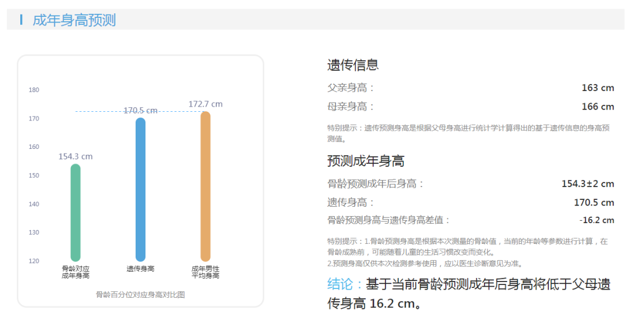This screenshot has height=325, width=626.
Task: Click the -16.2 cm difference value
Action: 596,220
